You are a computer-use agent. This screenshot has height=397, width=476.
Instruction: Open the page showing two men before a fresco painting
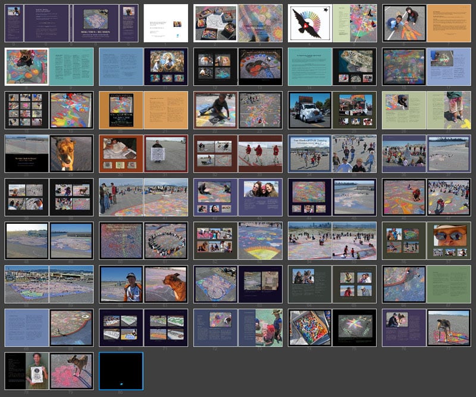tap(166, 67)
